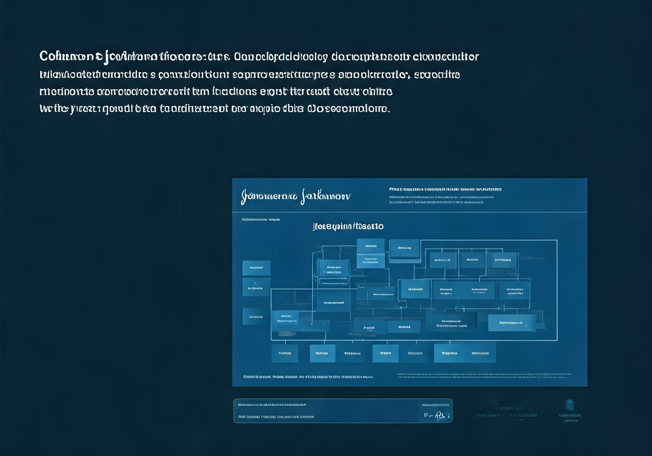652x456 pixels.
Task: Open the small gear-style icon beside the bottom input bar
Action: [x=439, y=414]
